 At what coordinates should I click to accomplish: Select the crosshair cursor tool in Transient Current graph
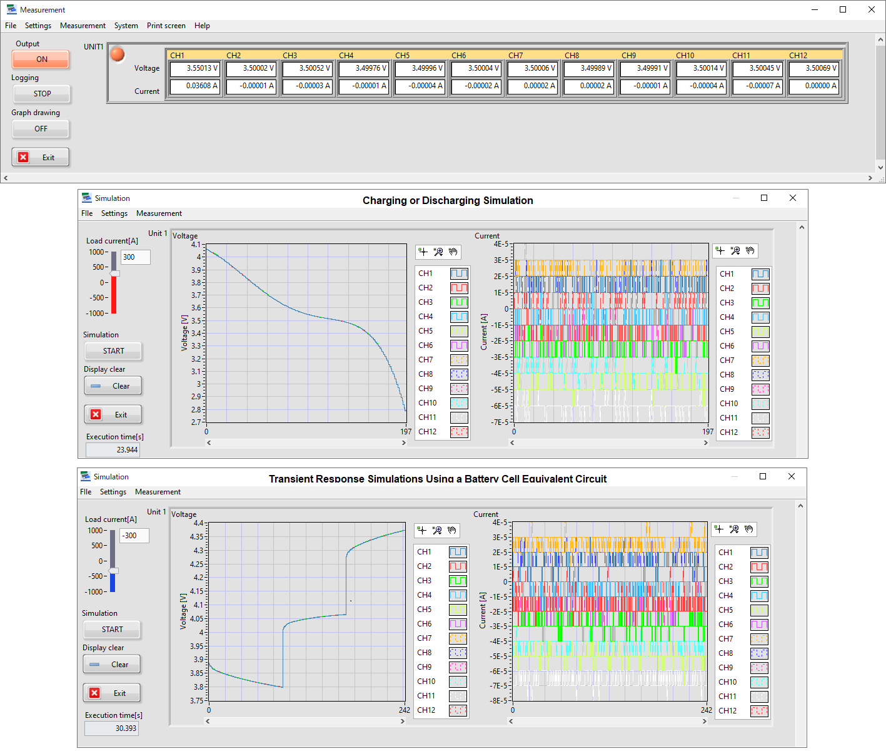719,529
